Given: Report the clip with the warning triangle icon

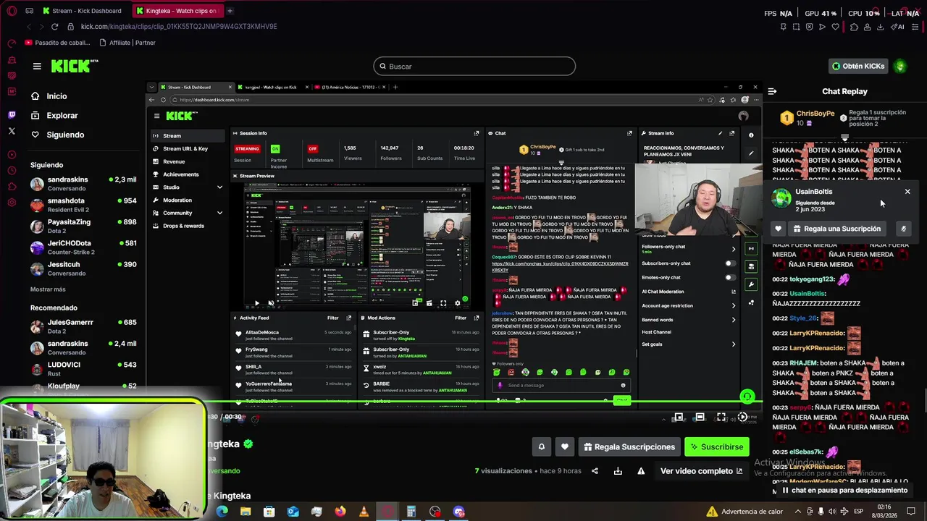Looking at the screenshot, I should tap(641, 471).
